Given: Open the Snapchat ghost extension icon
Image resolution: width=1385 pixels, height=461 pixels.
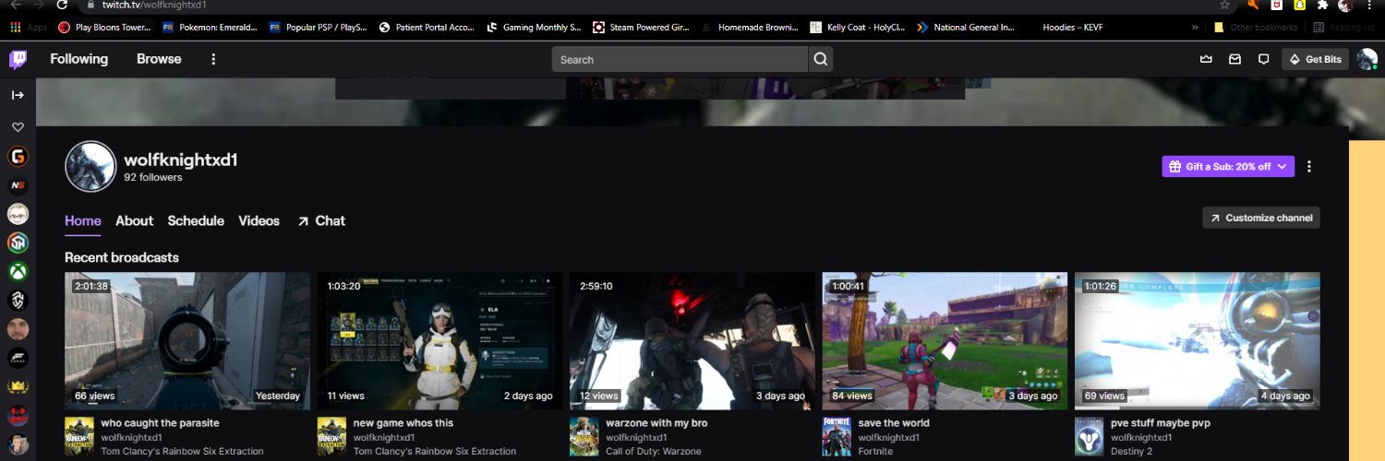Looking at the screenshot, I should pos(1299,6).
